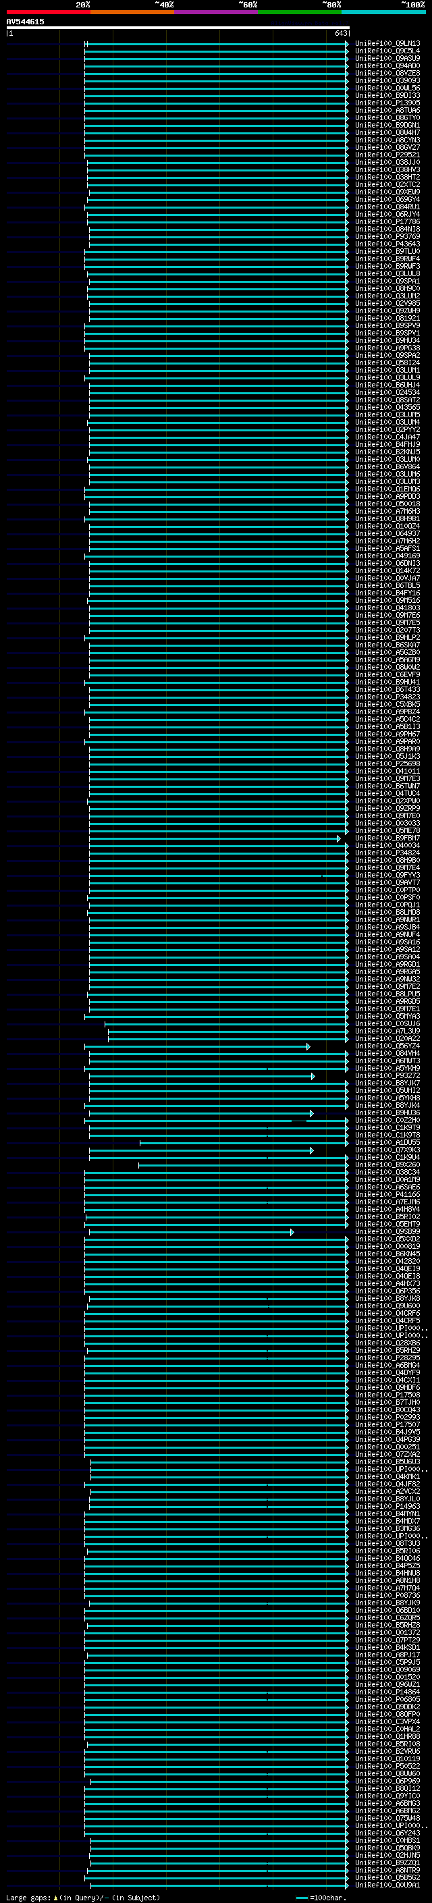The width and height of the screenshot is (432, 1903).
Task: Select the UniRef100_B9DGN1 label
Action: point(387,126)
